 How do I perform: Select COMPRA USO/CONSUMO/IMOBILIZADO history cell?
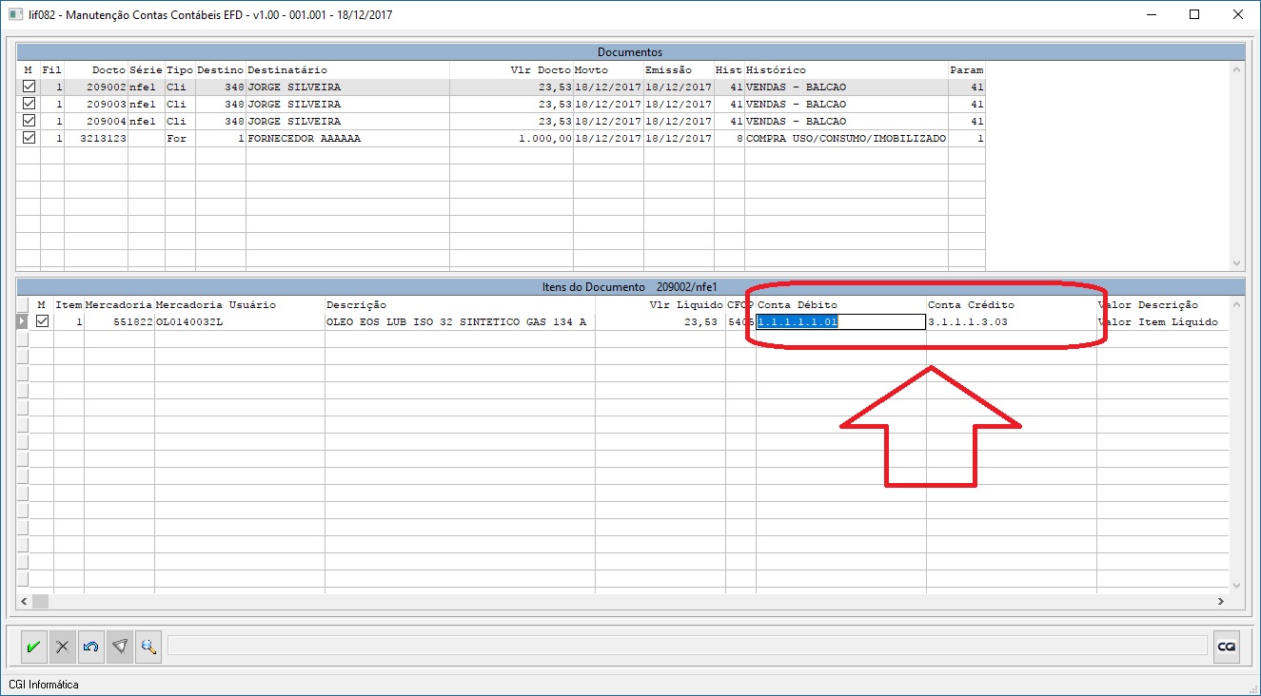846,139
